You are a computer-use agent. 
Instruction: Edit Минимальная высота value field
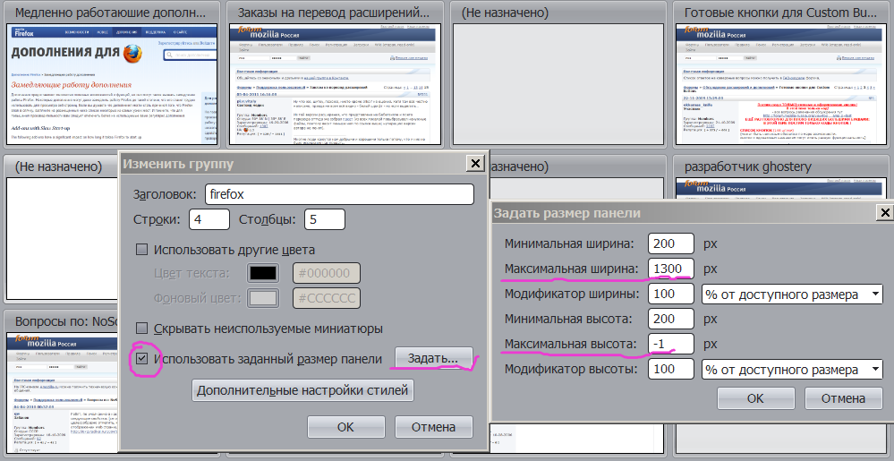tap(671, 319)
